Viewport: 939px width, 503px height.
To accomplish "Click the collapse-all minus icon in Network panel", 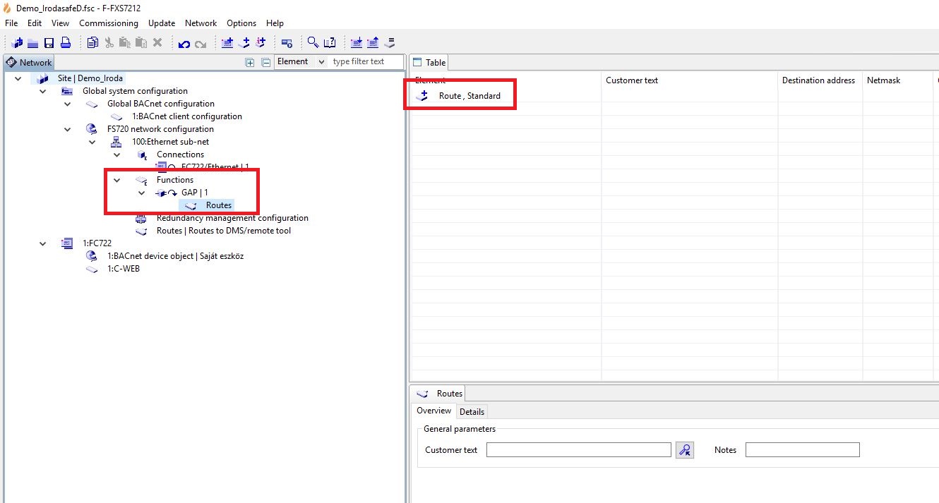I will [266, 62].
